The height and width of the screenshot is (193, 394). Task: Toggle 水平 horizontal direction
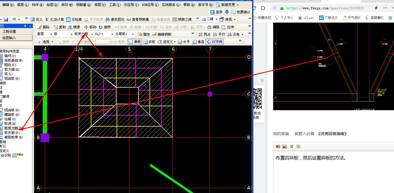(x=184, y=42)
